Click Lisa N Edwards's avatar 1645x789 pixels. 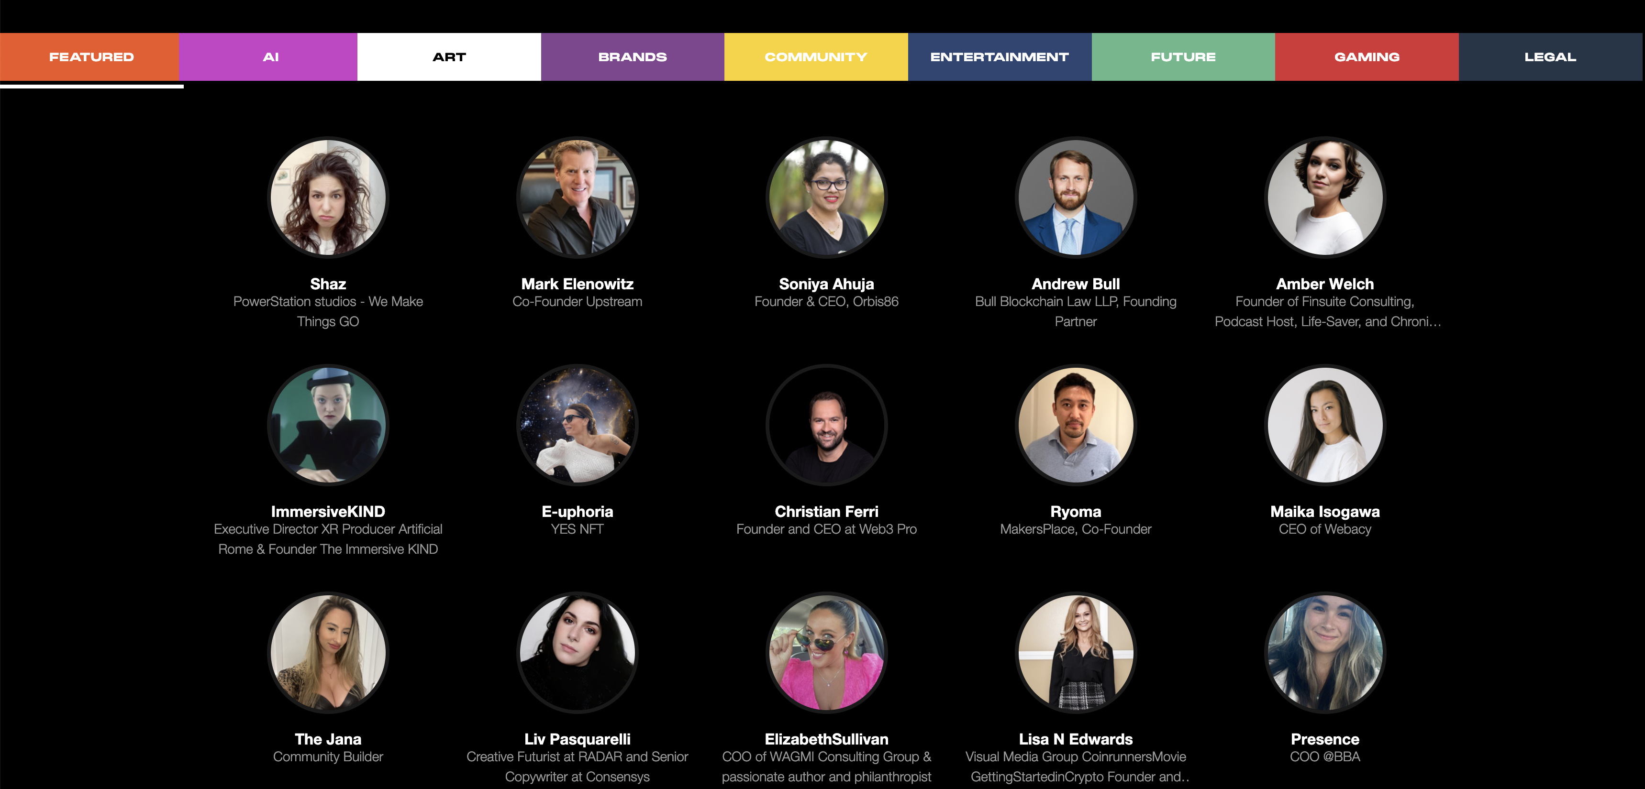[x=1076, y=652]
